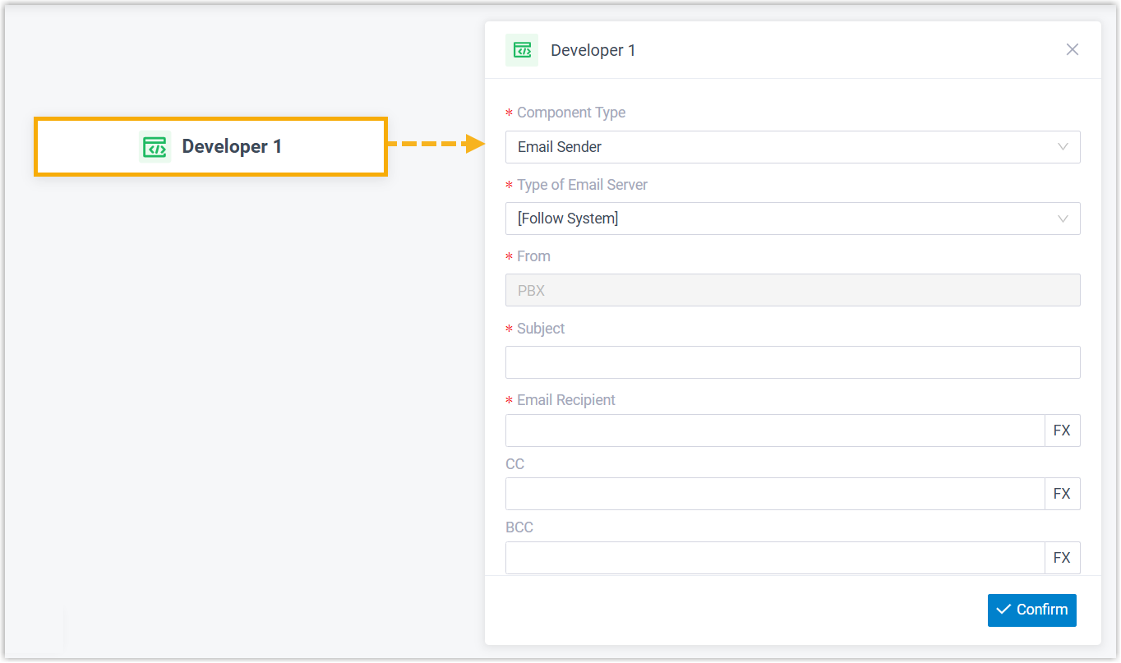Screen dimensions: 1121x663
Task: Click the FX icon next to the BCC field
Action: point(1063,557)
